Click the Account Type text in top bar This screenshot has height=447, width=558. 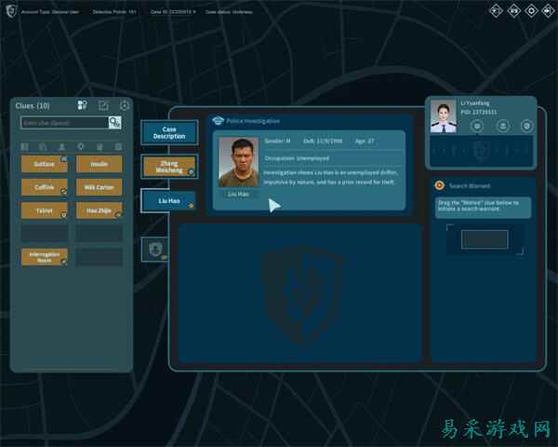click(x=50, y=12)
